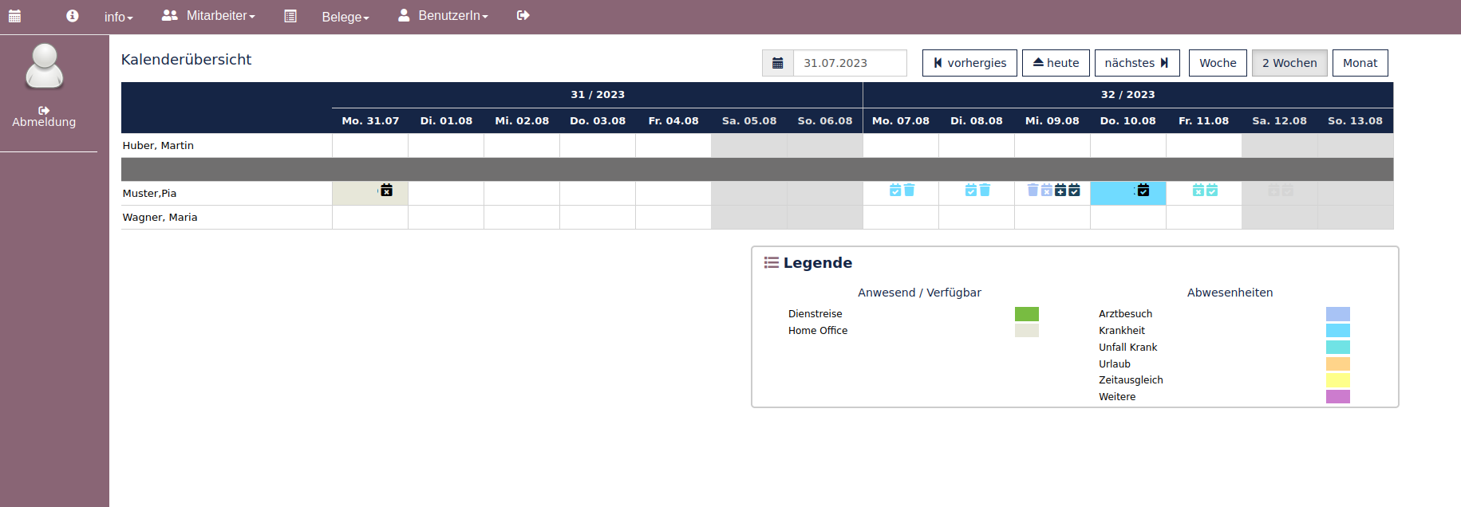Viewport: 1461px width, 507px height.
Task: Click the calendar-x icon for Muster,Pia on Mo. 31.07
Action: (386, 190)
